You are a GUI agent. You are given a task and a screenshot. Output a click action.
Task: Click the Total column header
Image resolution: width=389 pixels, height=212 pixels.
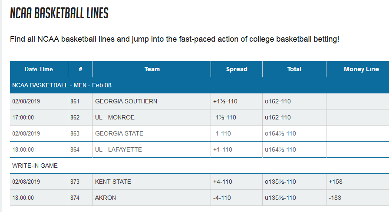point(294,69)
